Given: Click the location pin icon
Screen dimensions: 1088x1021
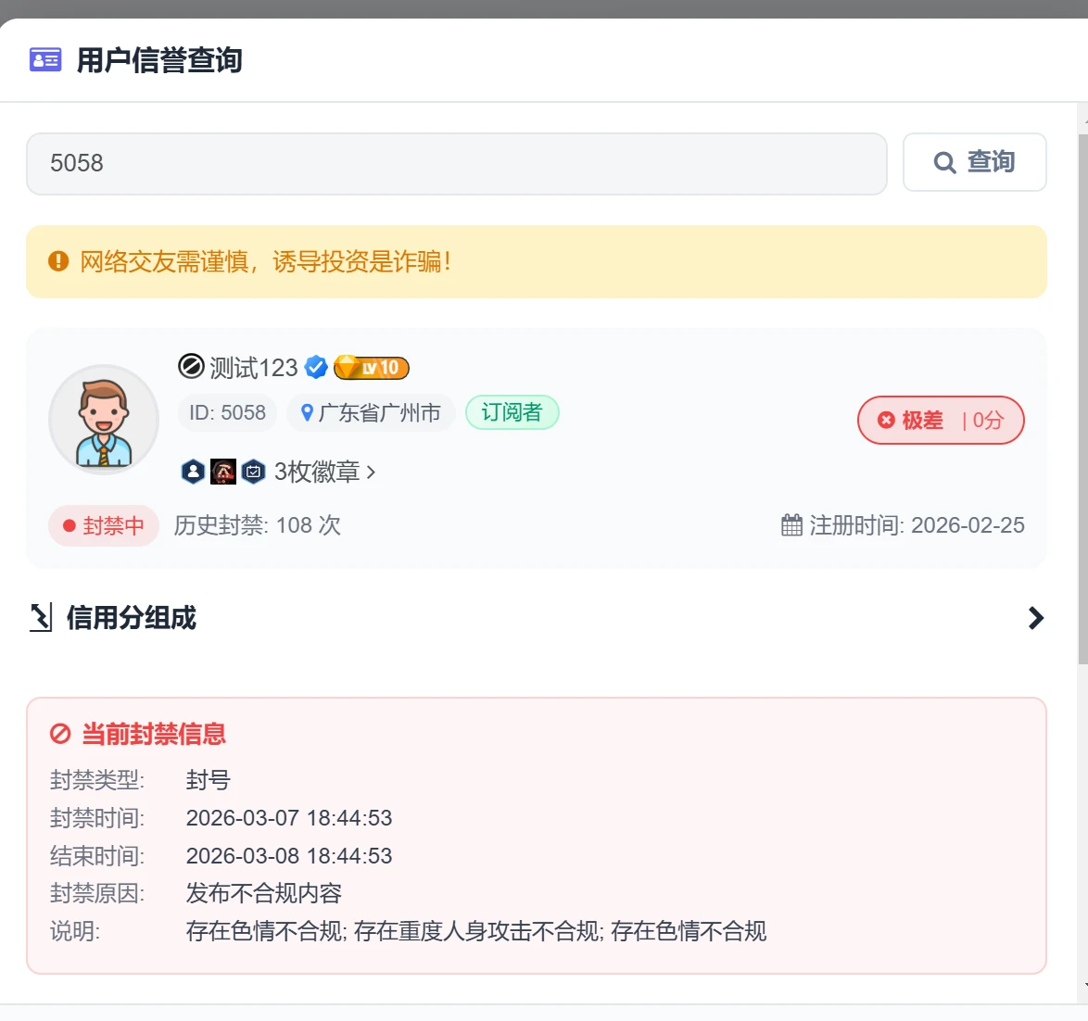Looking at the screenshot, I should pyautogui.click(x=307, y=412).
